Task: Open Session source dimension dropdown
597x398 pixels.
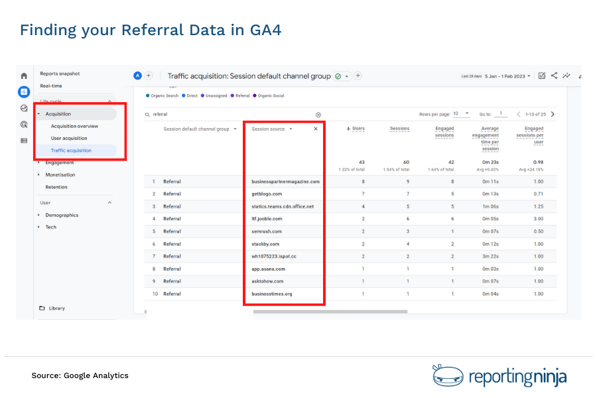Action: [272, 129]
